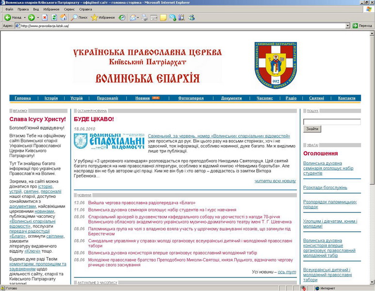Click the Переход go button
This screenshot has height=291, width=375.
[x=362, y=25]
